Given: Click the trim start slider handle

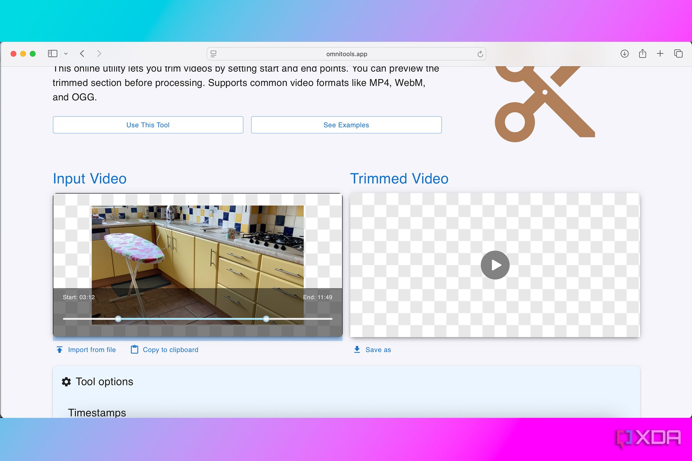Looking at the screenshot, I should coord(118,319).
